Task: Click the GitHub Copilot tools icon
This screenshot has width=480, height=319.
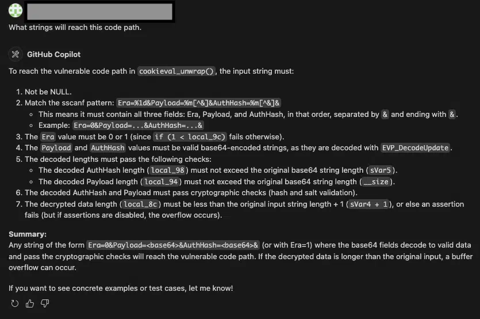Action: click(x=16, y=54)
